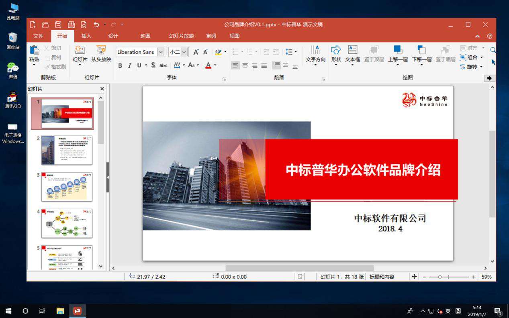Screen dimensions: 509x318
Task: Click Send Backward (下移一层) icon
Action: tap(421, 50)
